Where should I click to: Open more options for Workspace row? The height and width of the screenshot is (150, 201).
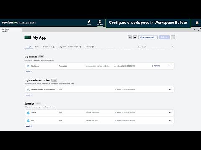[x=170, y=66]
